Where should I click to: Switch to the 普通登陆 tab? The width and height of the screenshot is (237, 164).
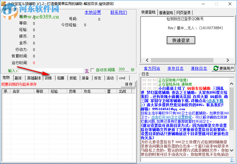click(x=166, y=13)
